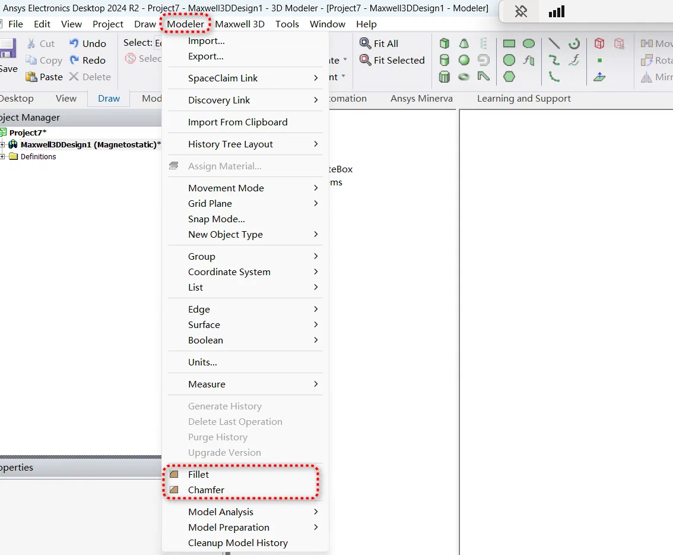Select the Draw Cone tool icon
The width and height of the screenshot is (673, 555).
(x=464, y=43)
